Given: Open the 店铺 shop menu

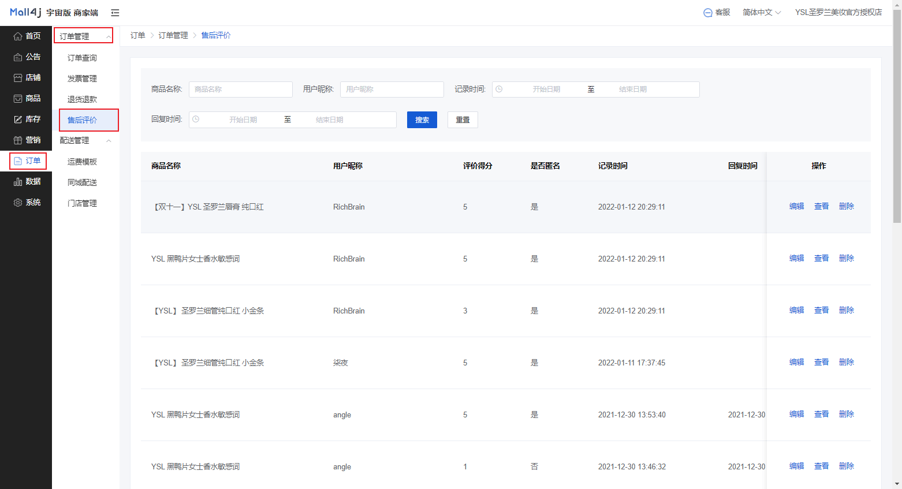Looking at the screenshot, I should click(27, 77).
